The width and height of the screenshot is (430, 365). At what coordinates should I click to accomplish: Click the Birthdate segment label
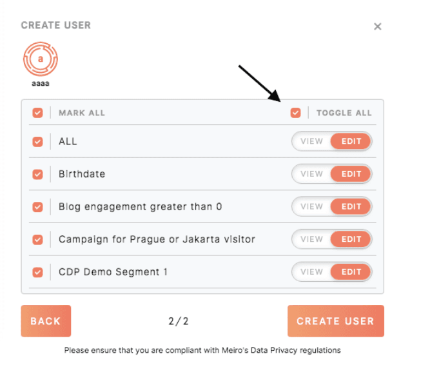click(82, 174)
